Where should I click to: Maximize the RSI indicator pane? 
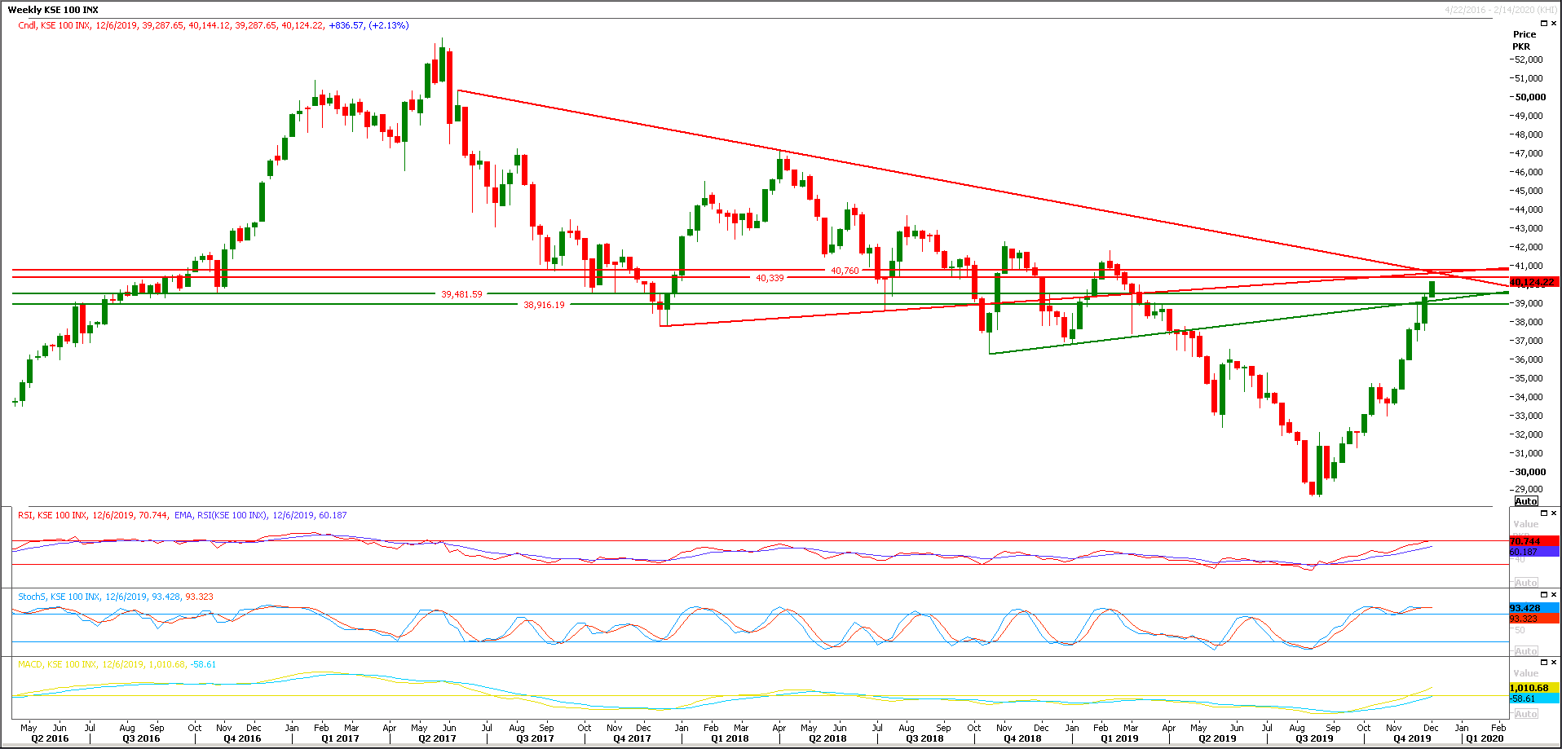[x=1544, y=513]
